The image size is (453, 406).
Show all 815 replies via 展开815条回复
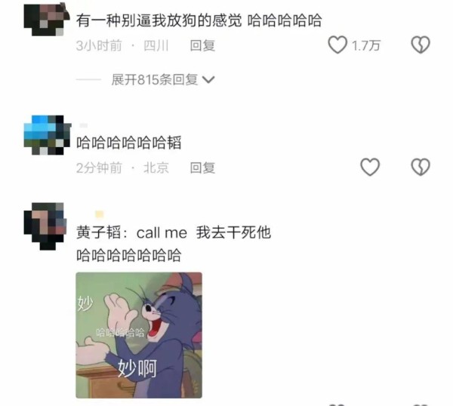[x=163, y=79]
